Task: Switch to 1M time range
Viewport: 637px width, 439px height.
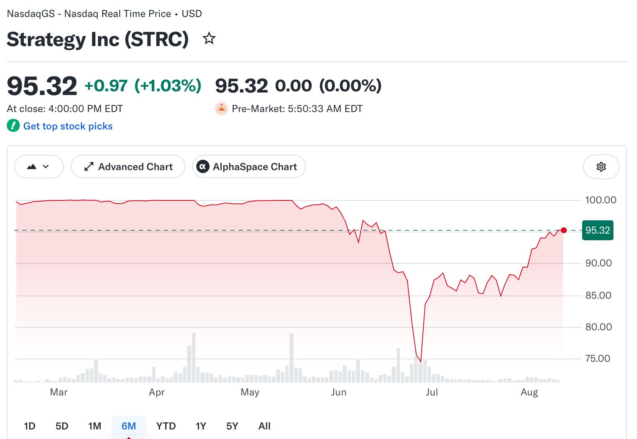Action: pos(95,426)
